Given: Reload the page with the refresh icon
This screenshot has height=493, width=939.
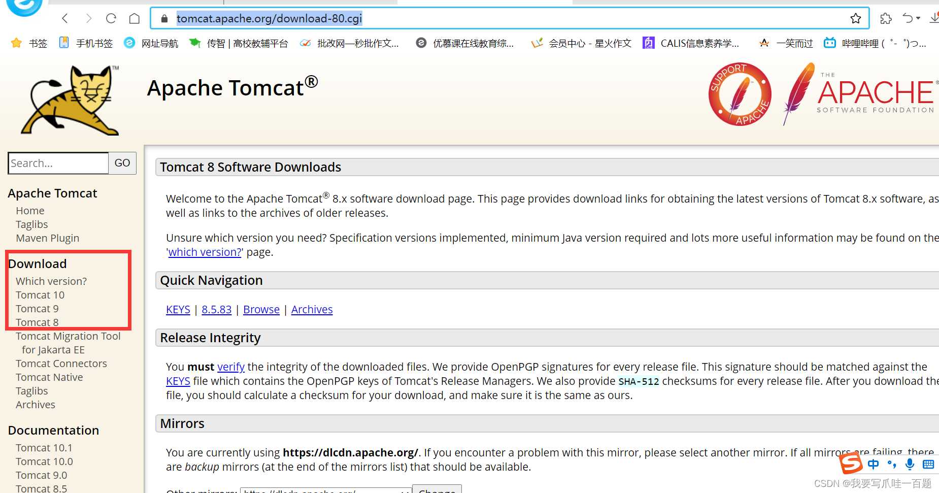Looking at the screenshot, I should click(x=111, y=19).
